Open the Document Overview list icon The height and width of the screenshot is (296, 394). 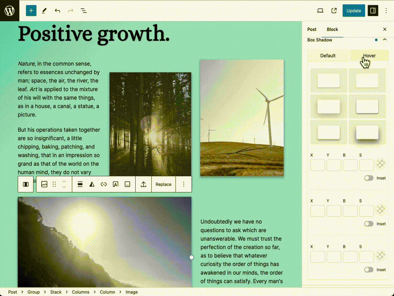[x=84, y=11]
